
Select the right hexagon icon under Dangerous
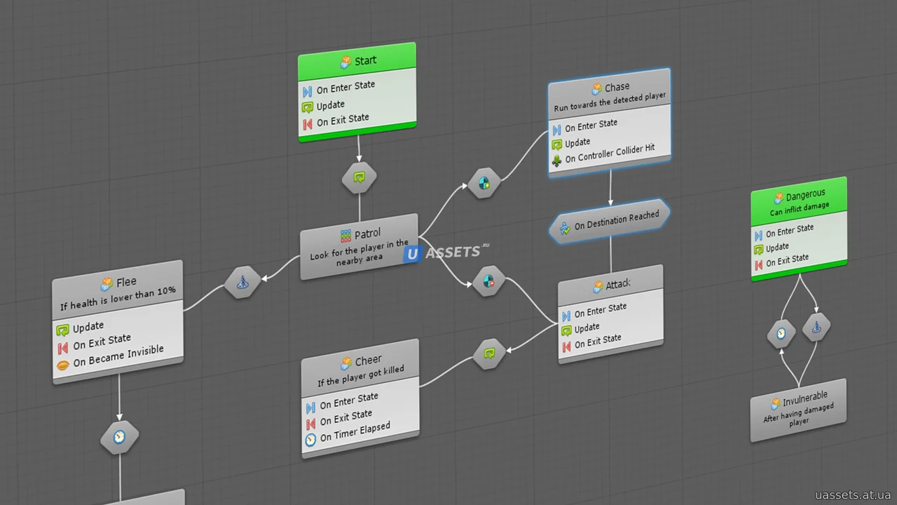[816, 326]
